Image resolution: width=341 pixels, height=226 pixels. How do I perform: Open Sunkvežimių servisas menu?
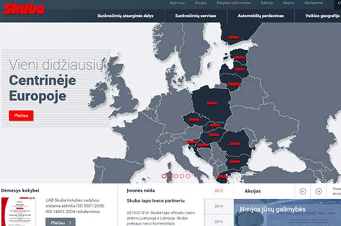click(196, 16)
